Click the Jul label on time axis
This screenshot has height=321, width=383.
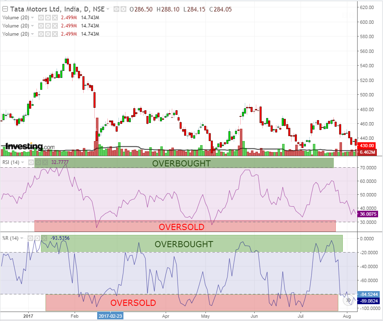[301, 316]
